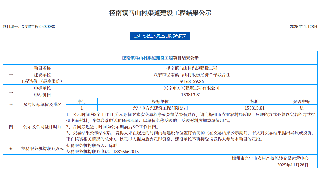Viewport: 321px width, 179px height.
Task: Click the 标价 column header
Action: point(254,101)
